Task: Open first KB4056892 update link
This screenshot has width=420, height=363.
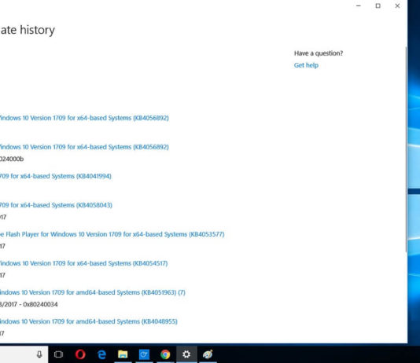Action: 84,118
